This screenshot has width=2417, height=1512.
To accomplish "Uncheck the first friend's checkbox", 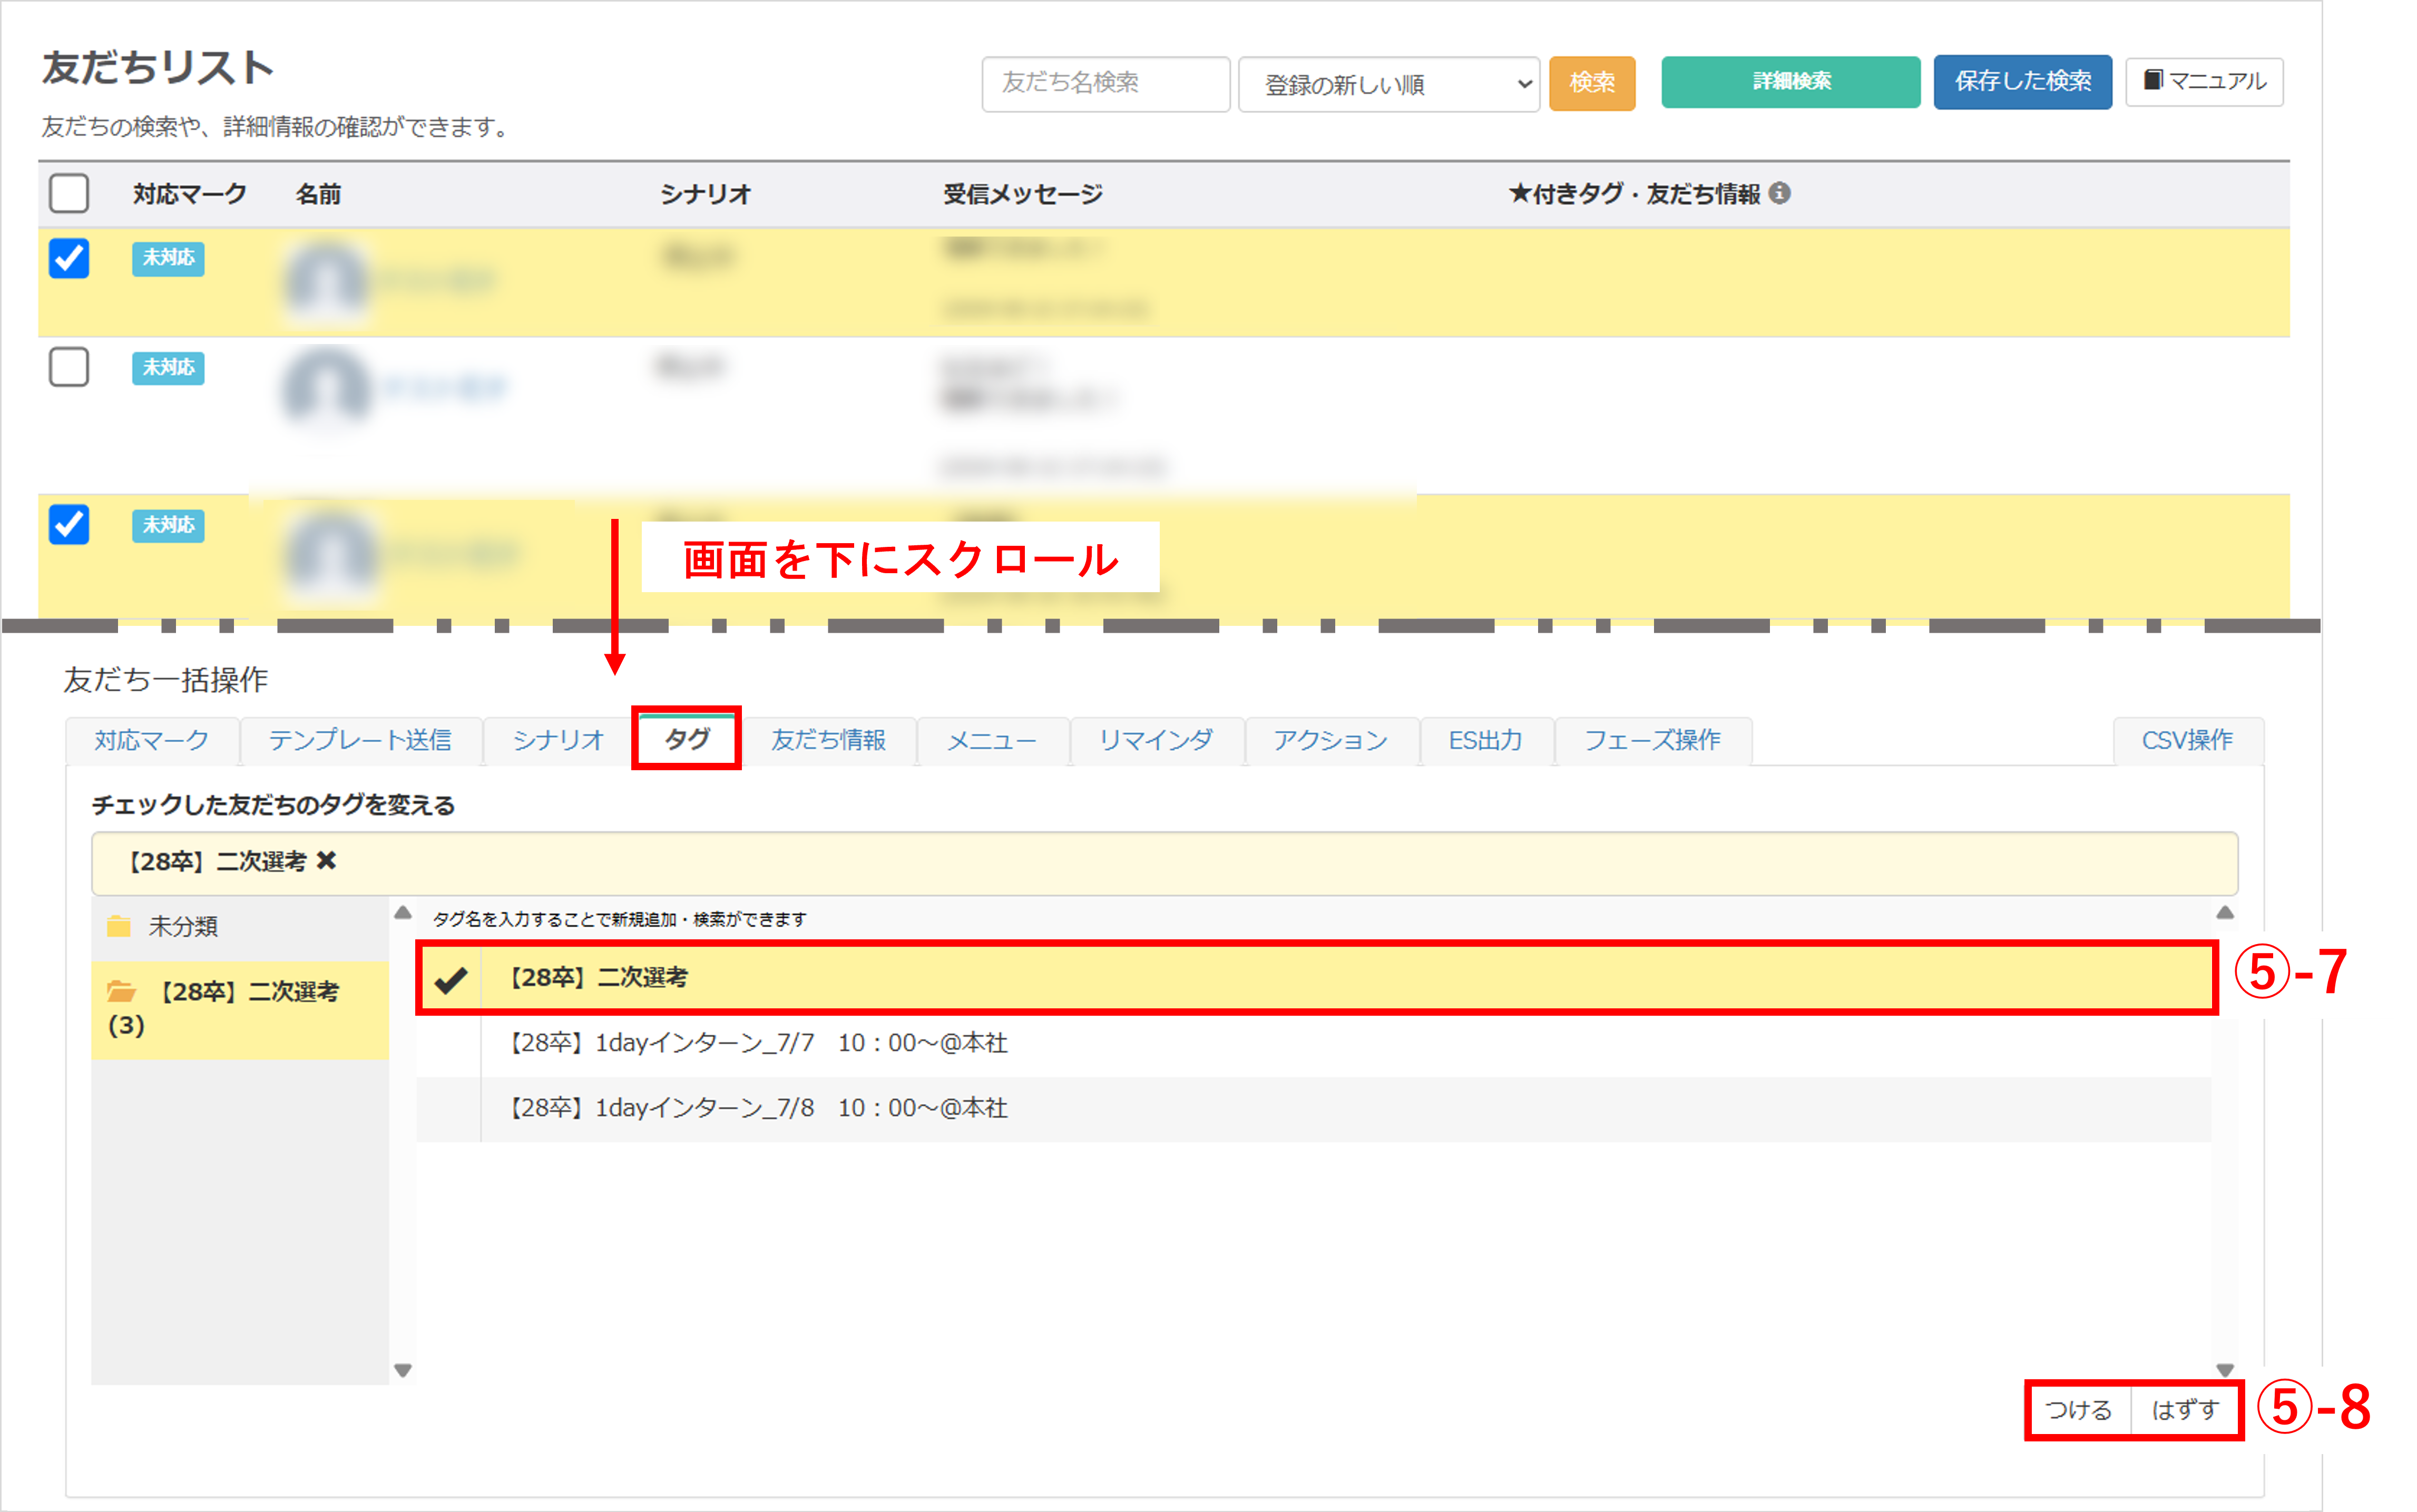I will tap(69, 258).
